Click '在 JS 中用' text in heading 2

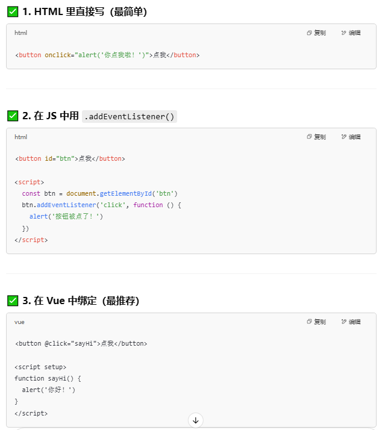point(57,116)
